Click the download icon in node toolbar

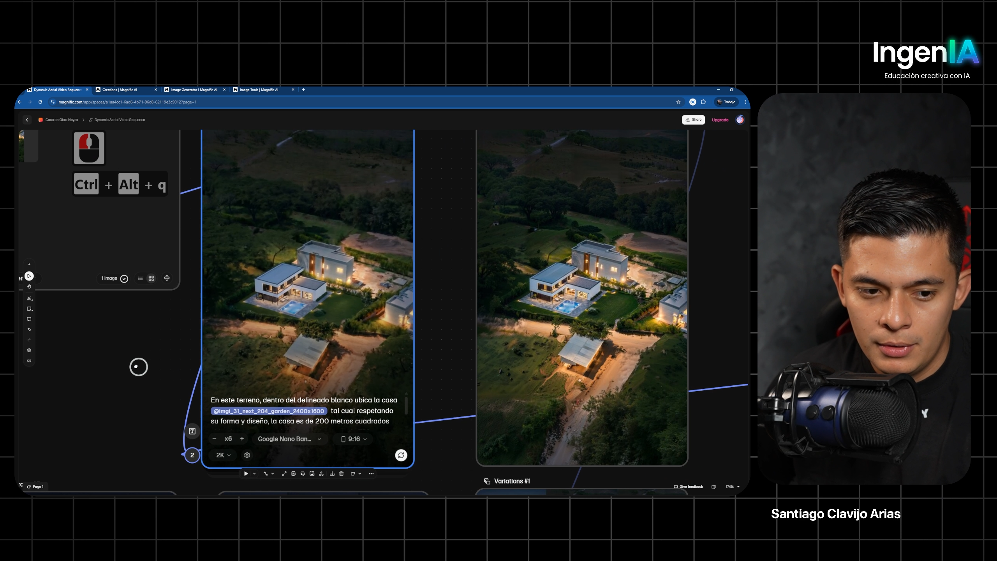(x=332, y=474)
